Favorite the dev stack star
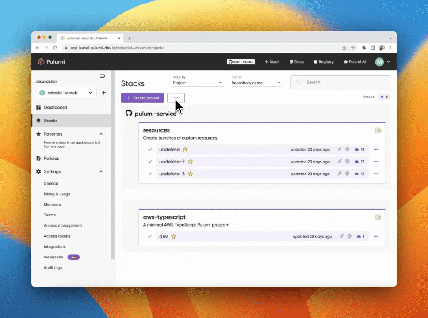The image size is (428, 318). 173,236
